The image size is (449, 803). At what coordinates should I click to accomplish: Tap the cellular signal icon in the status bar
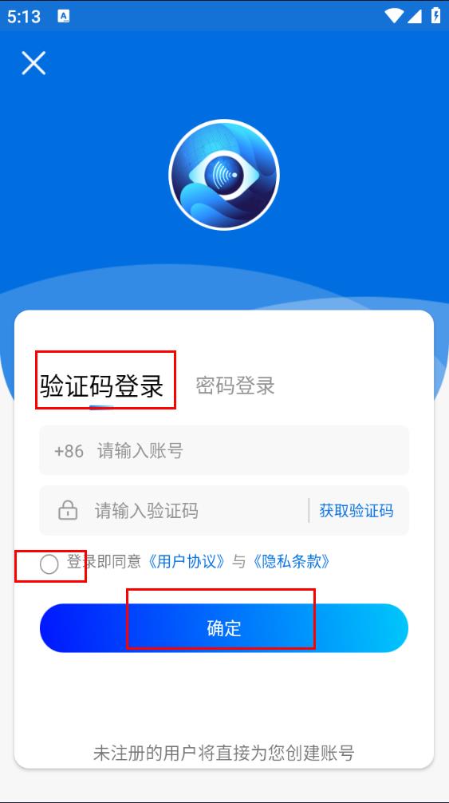414,16
